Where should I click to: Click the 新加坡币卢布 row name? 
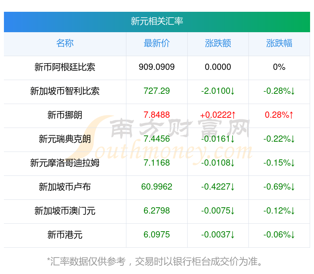[x=65, y=187]
